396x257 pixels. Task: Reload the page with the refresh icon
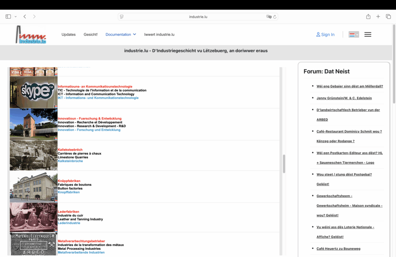tap(275, 17)
